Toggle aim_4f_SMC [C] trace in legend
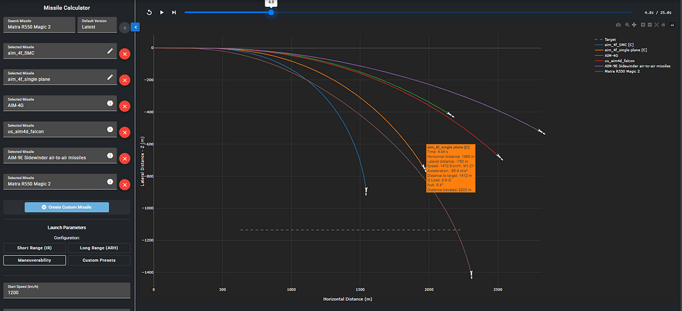Viewport: 682px width, 311px height. point(614,45)
